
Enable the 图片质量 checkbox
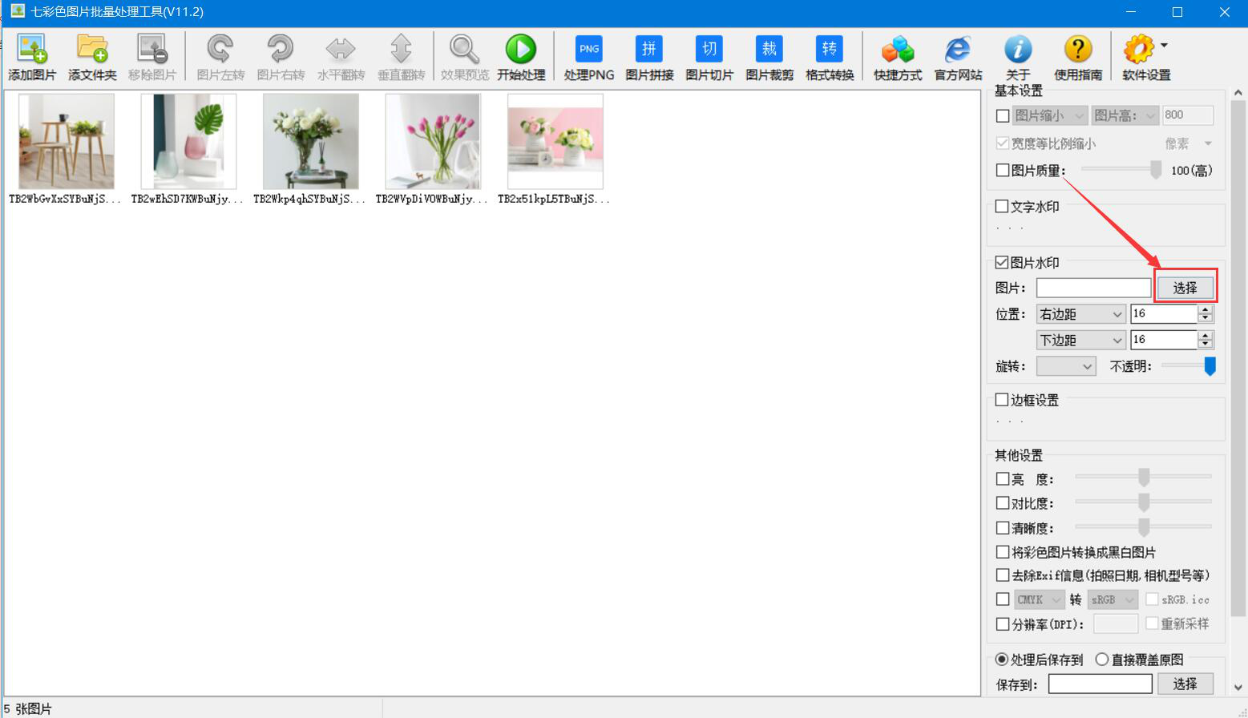(1003, 170)
